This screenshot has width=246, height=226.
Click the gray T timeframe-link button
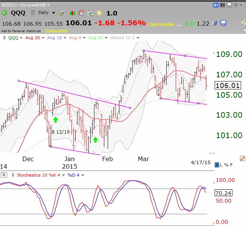click(223, 5)
